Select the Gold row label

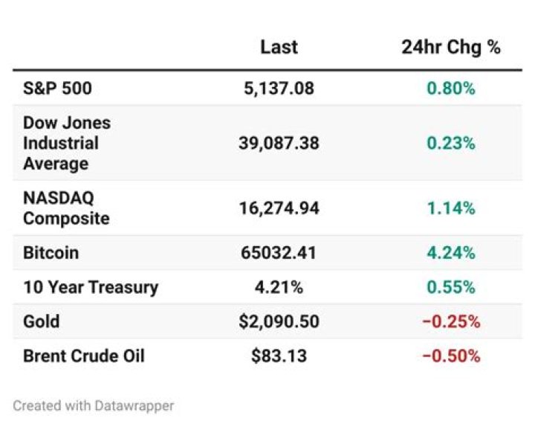(x=42, y=321)
